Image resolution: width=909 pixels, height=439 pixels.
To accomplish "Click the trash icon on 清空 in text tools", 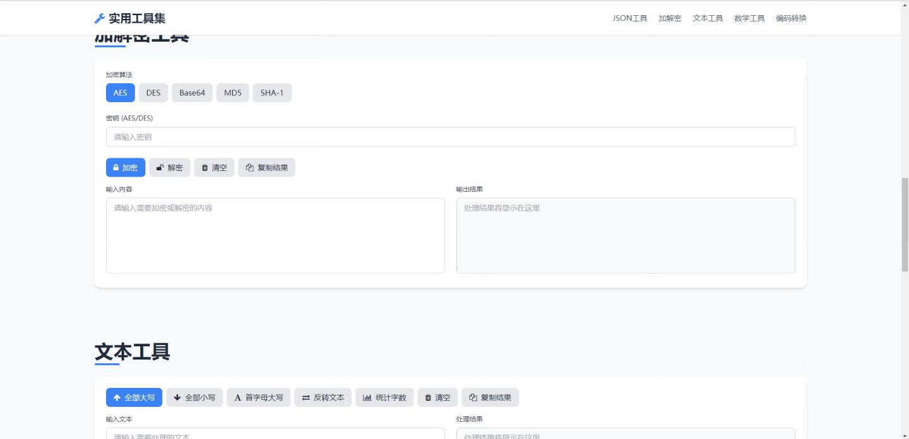I will (428, 397).
